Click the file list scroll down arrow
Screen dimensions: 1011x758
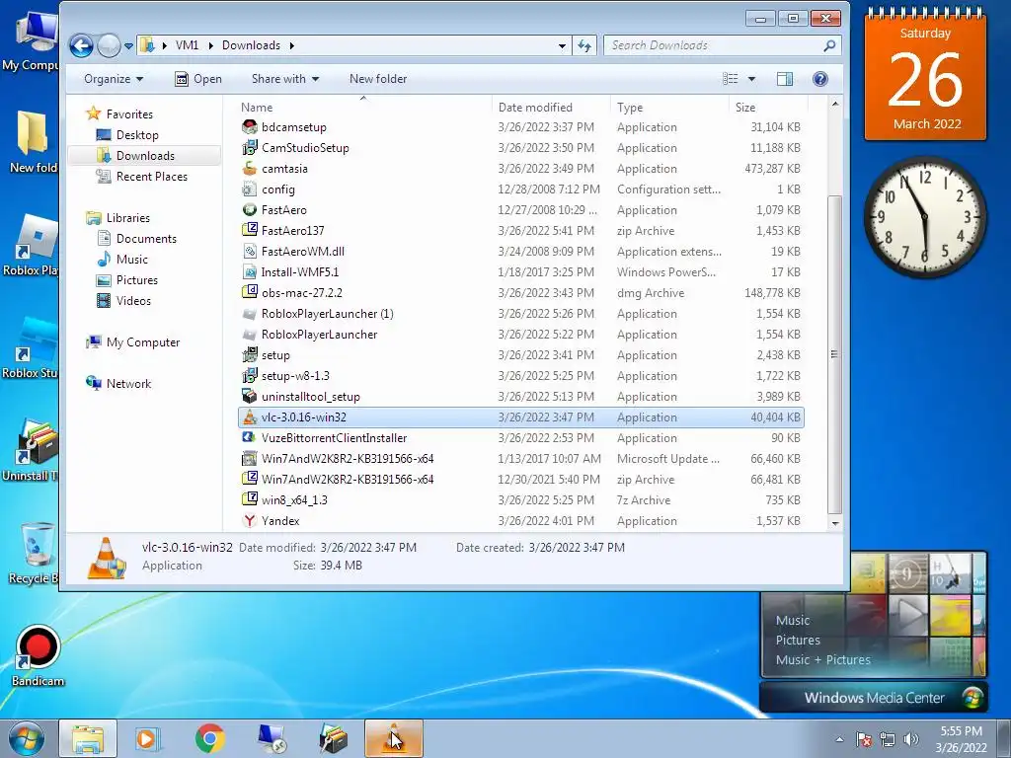pos(835,523)
